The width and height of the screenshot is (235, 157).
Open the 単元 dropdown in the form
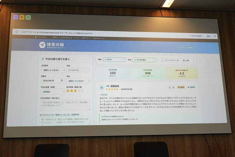click(x=78, y=81)
